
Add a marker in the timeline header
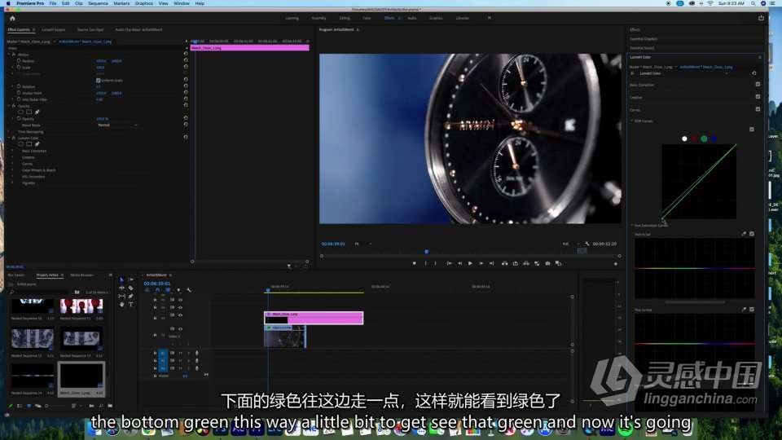(x=178, y=290)
